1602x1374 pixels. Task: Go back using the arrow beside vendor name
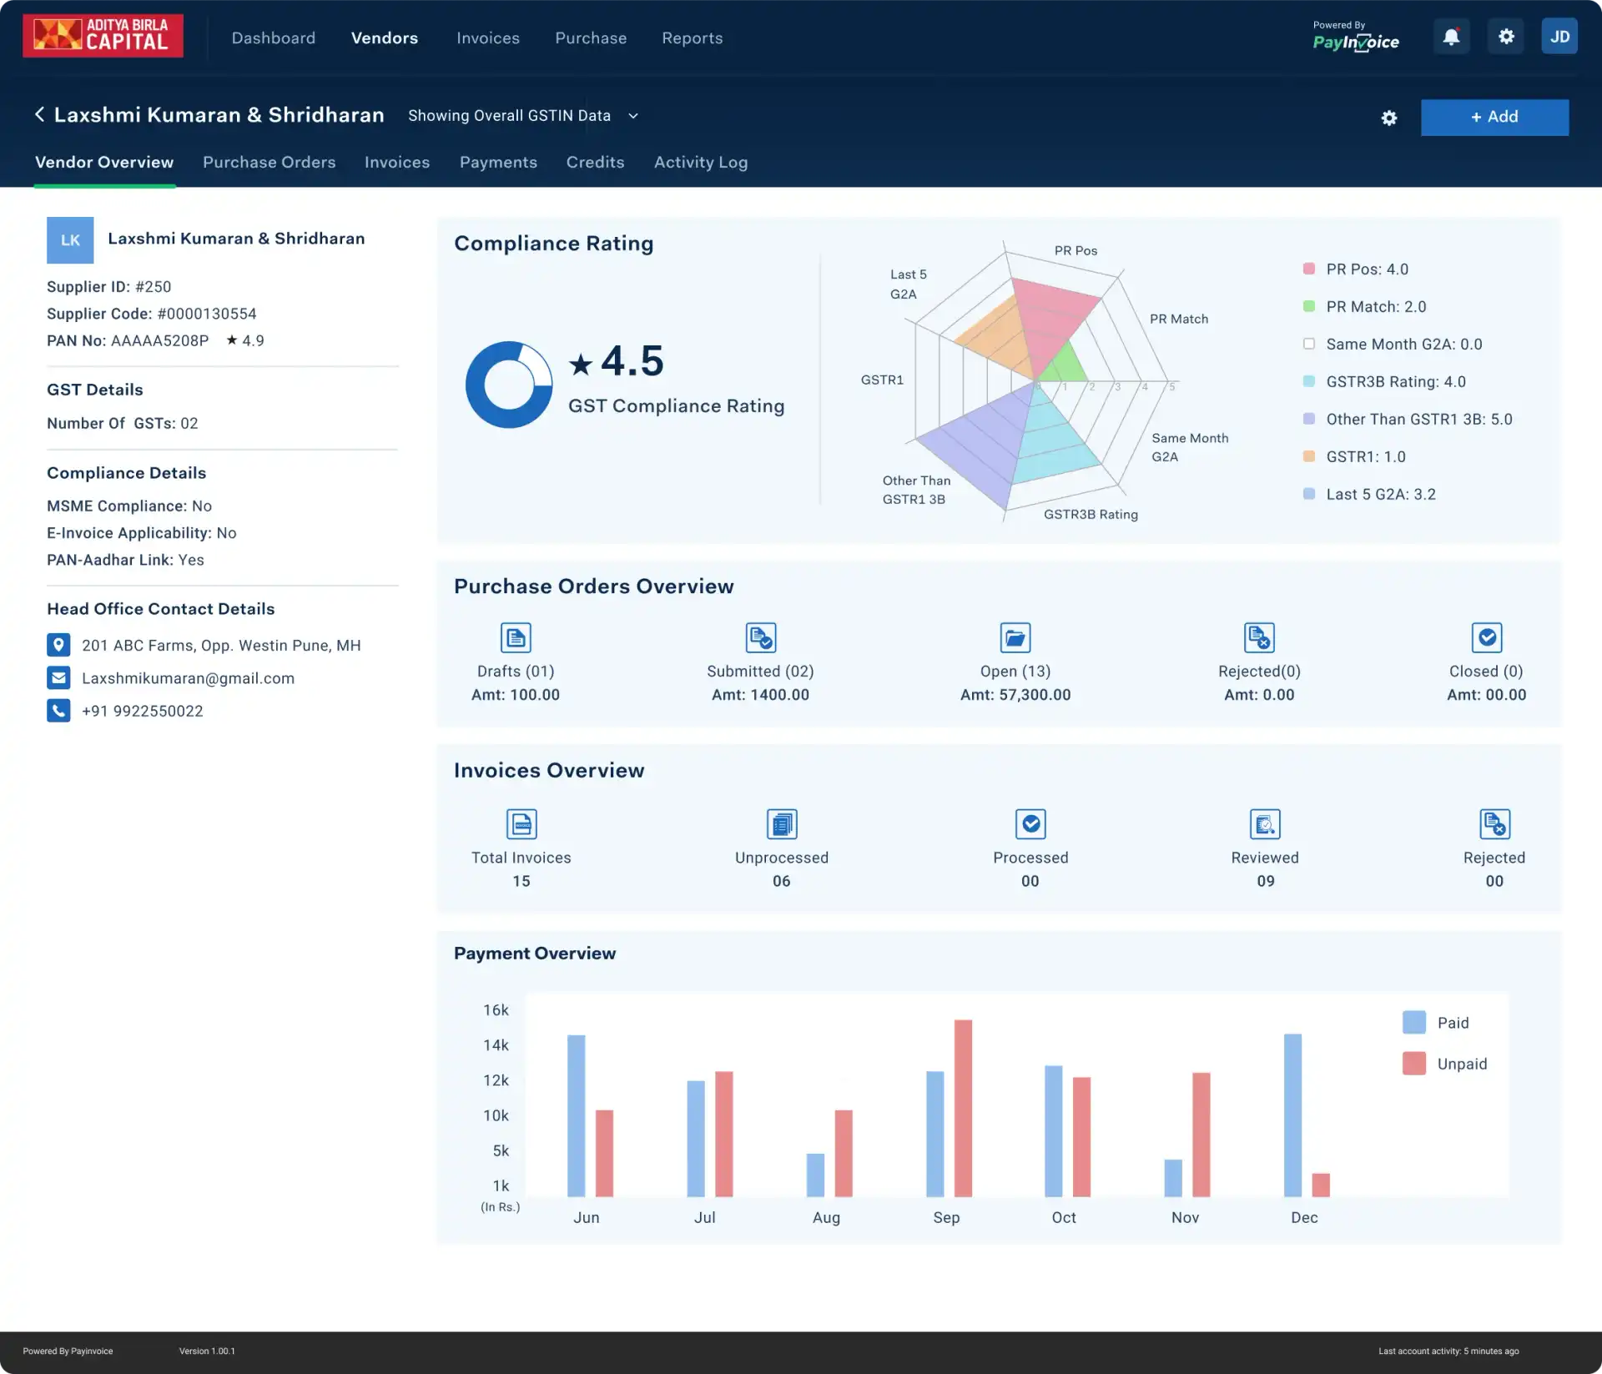point(39,115)
